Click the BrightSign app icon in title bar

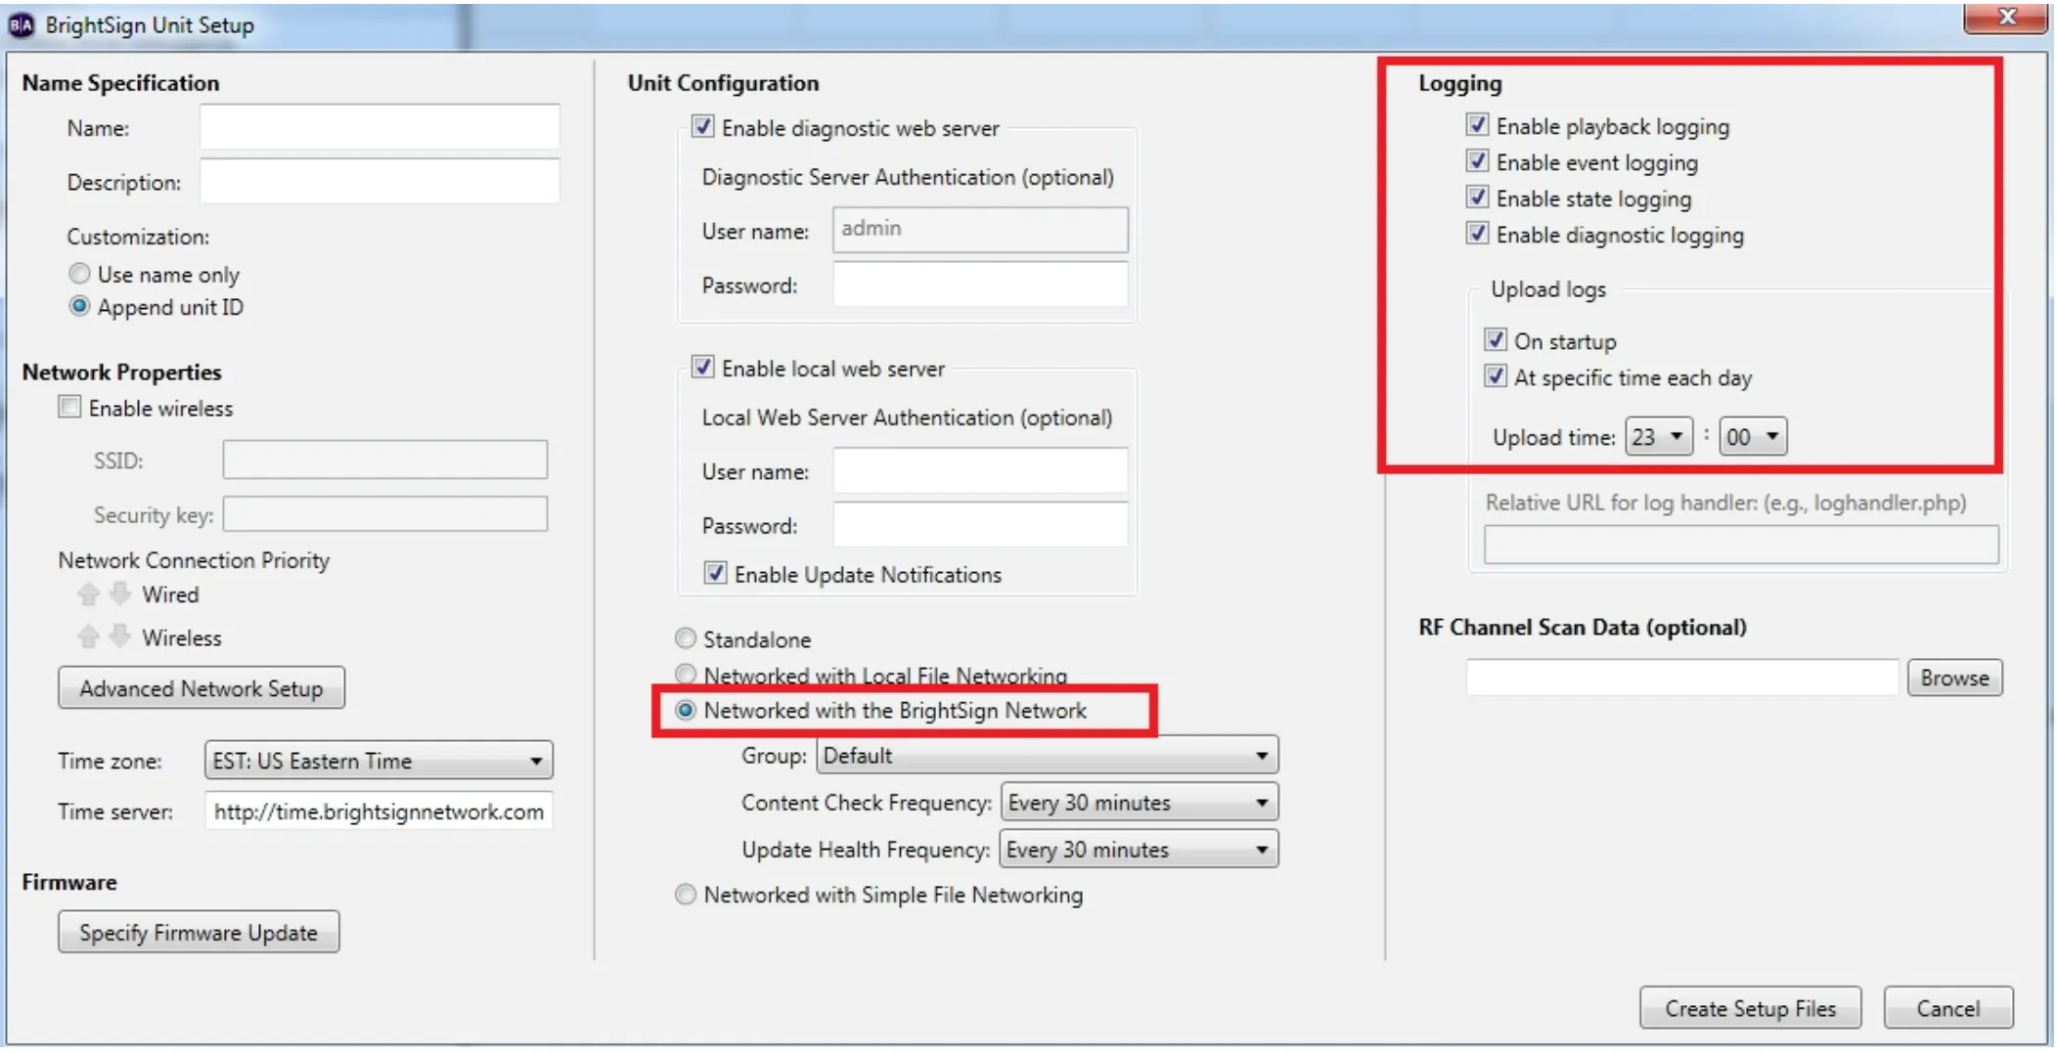[21, 25]
